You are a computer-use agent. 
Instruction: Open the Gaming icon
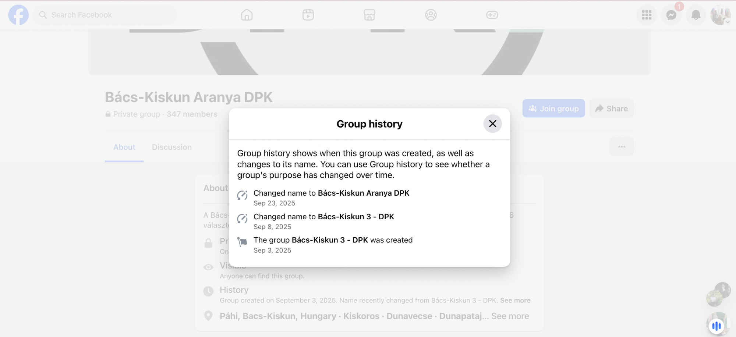492,15
